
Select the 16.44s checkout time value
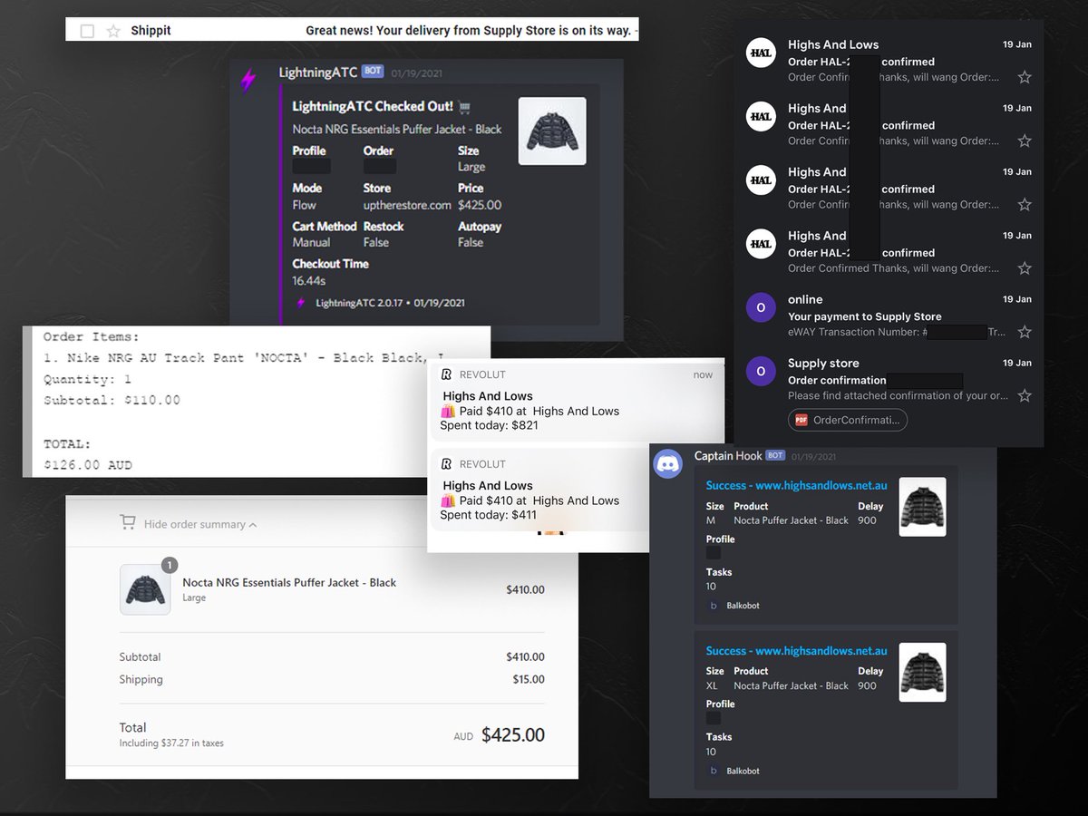click(309, 281)
